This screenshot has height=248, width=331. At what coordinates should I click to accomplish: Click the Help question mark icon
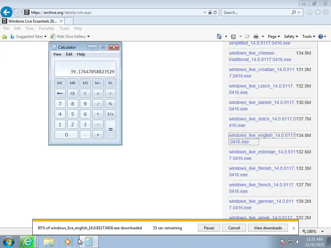coord(320,36)
